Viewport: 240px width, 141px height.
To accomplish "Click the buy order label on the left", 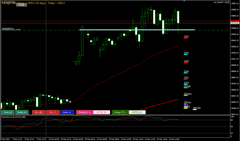I will 11,29.
